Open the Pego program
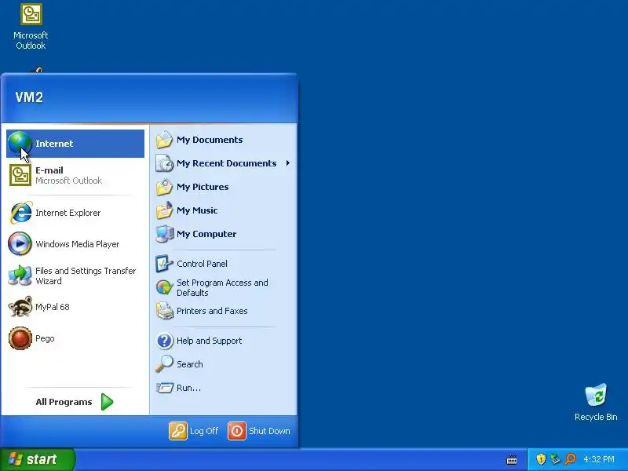Image resolution: width=628 pixels, height=471 pixels. (x=75, y=338)
